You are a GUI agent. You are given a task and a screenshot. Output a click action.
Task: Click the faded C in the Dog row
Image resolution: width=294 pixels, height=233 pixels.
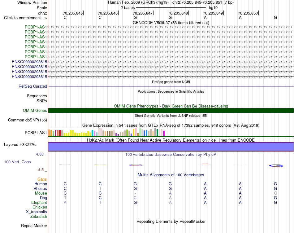click(135, 198)
